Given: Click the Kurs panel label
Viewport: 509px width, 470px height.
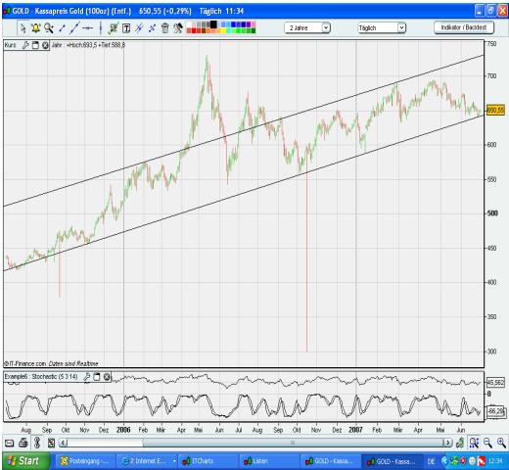Looking at the screenshot, I should (x=11, y=45).
